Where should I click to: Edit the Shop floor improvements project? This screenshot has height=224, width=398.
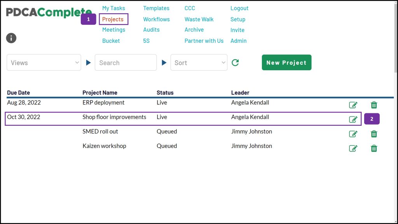353,119
